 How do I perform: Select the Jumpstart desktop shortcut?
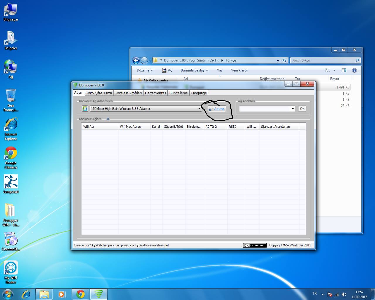[x=11, y=184]
